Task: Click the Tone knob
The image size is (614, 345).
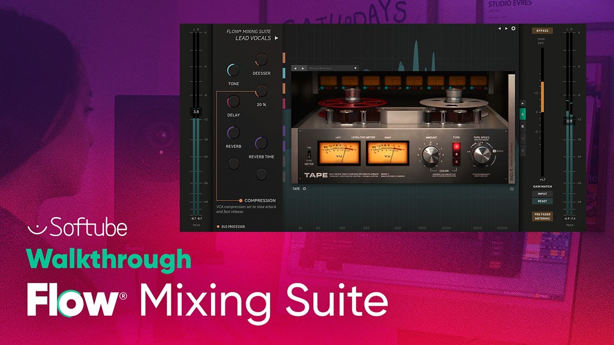Action: pos(234,70)
